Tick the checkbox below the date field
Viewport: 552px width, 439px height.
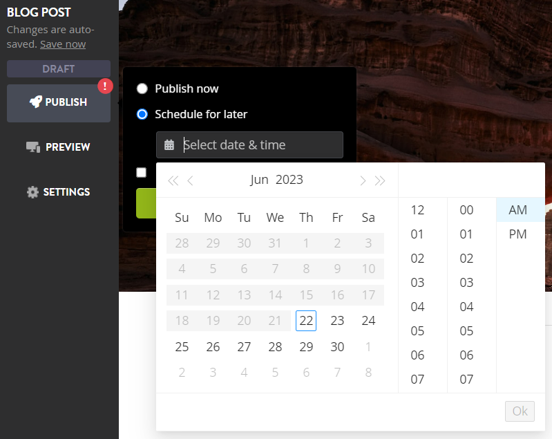click(x=141, y=172)
